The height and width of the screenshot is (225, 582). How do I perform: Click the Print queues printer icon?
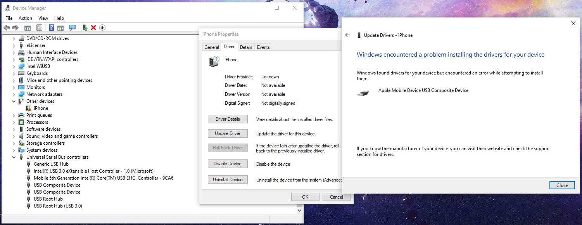tap(22, 115)
